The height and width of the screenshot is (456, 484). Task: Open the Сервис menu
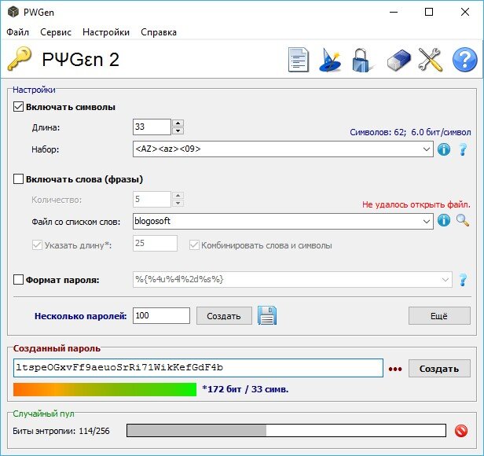pyautogui.click(x=56, y=32)
